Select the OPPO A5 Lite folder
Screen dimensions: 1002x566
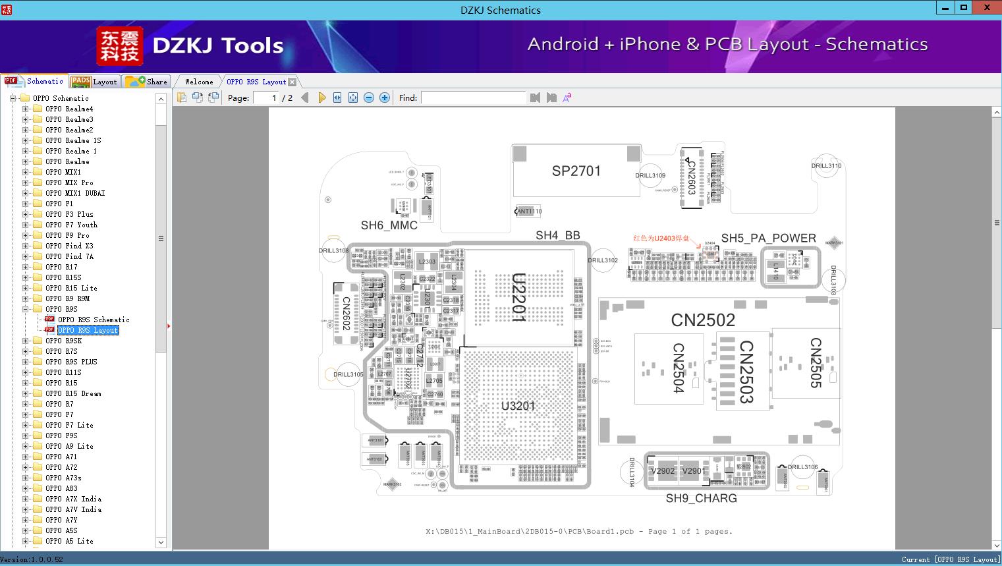click(69, 541)
